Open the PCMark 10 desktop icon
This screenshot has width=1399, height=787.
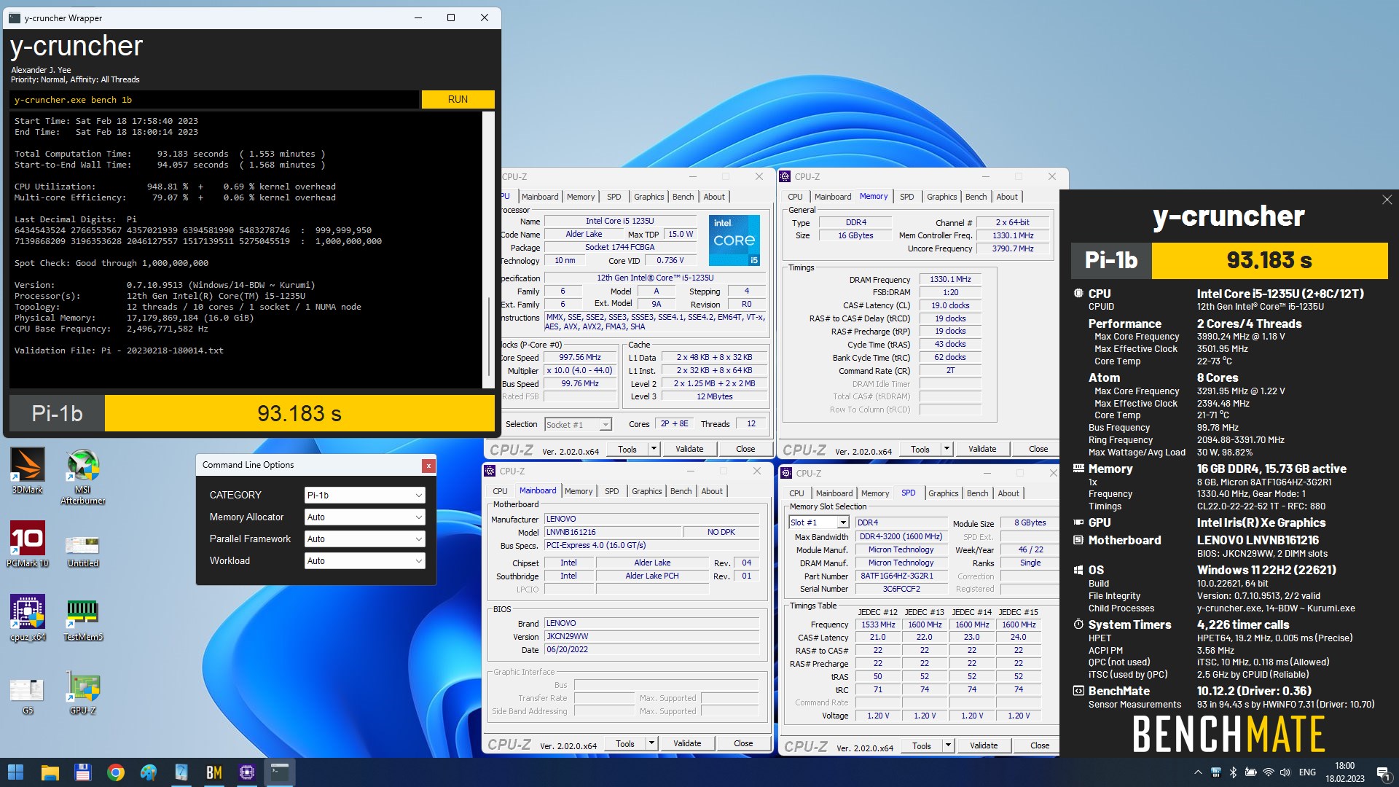point(27,544)
